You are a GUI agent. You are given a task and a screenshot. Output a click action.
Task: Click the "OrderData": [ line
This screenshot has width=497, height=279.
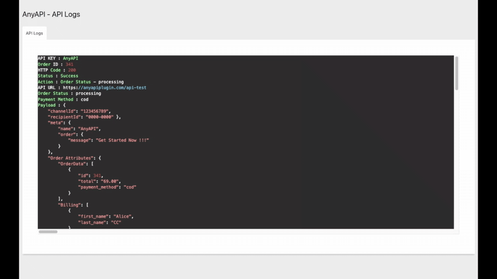coord(76,164)
